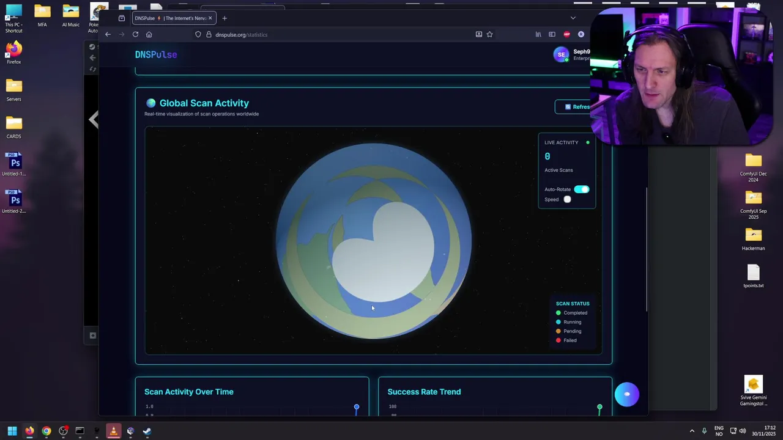The height and width of the screenshot is (440, 783).
Task: Toggle the Firefox sidebar icon
Action: pyautogui.click(x=552, y=34)
